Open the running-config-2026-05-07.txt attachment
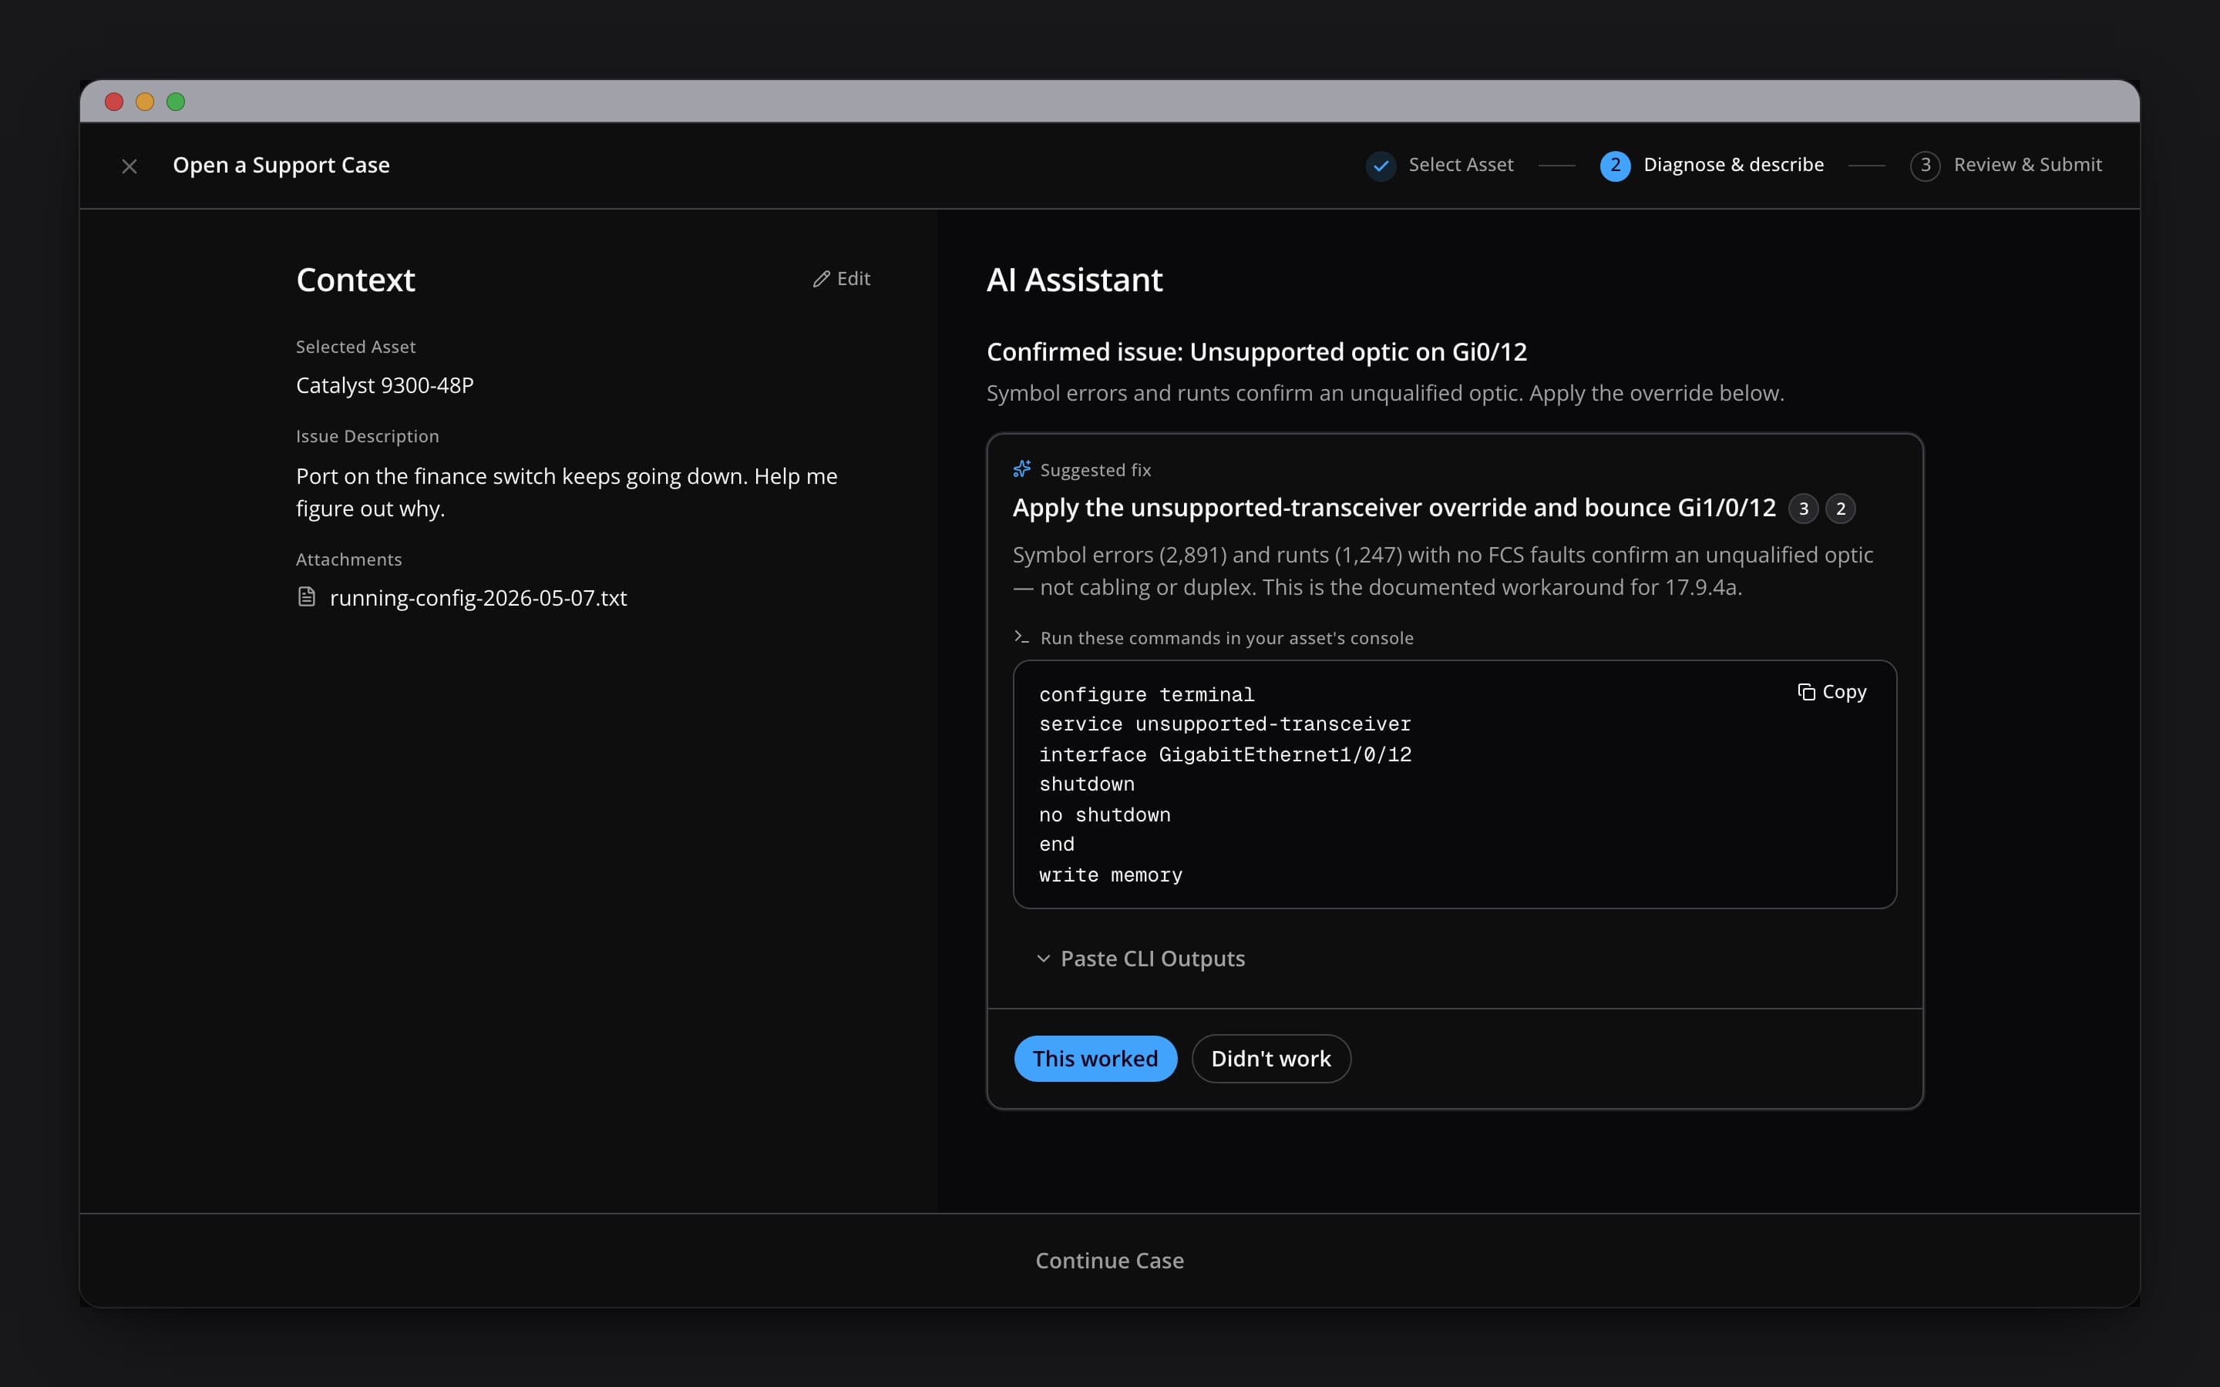Viewport: 2220px width, 1387px height. (x=478, y=597)
